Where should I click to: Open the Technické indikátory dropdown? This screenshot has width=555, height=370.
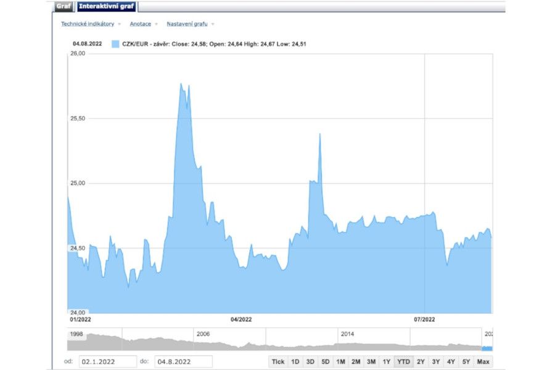coord(87,24)
